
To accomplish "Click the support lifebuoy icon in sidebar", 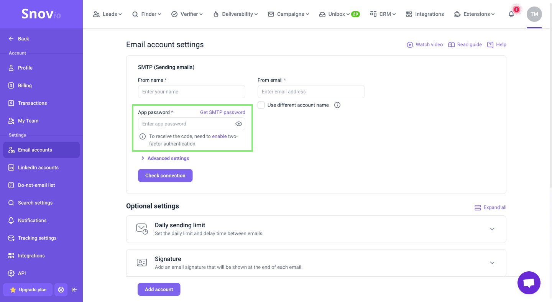I will click(x=61, y=290).
